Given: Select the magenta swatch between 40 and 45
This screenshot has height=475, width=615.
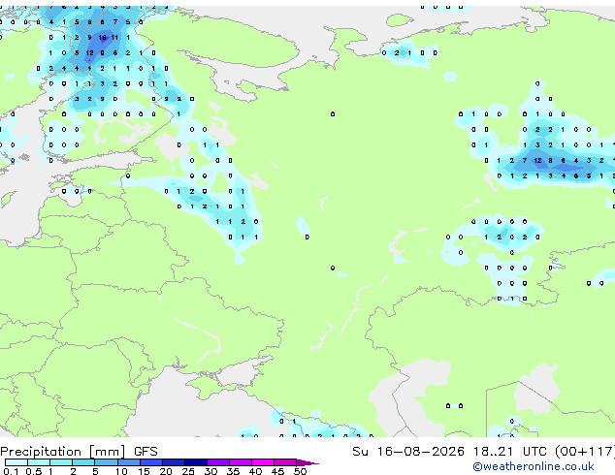Looking at the screenshot, I should pyautogui.click(x=263, y=462).
